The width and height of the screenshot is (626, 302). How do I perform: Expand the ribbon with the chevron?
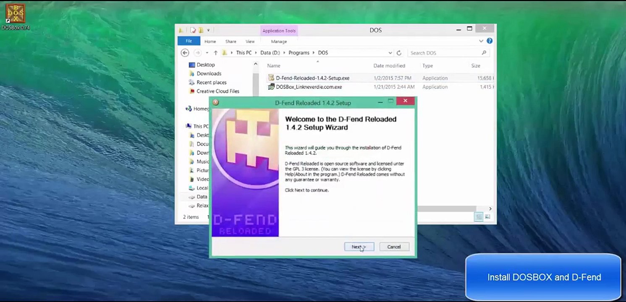[481, 41]
